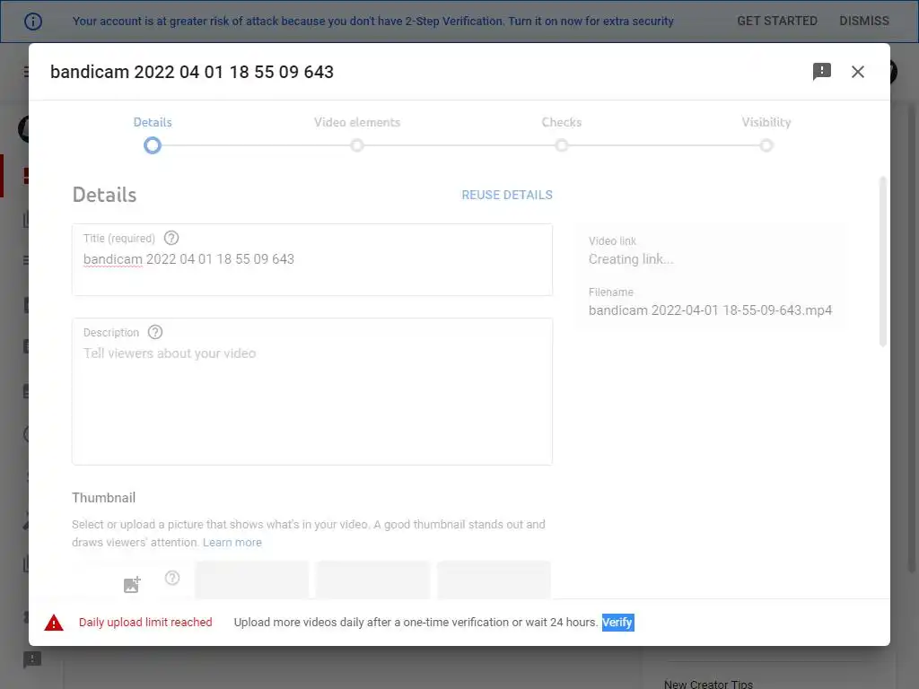Click the dialog title 'bandicam 2022 04 01' heading
The image size is (919, 689).
click(x=192, y=72)
